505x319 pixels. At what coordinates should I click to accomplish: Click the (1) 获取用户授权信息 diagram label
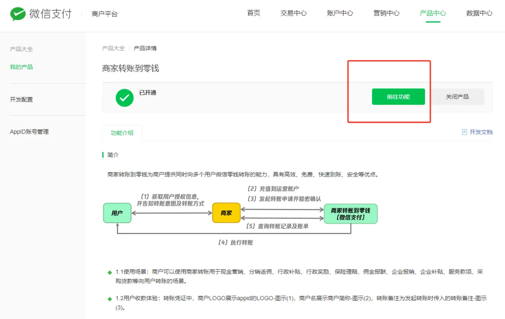pyautogui.click(x=170, y=200)
